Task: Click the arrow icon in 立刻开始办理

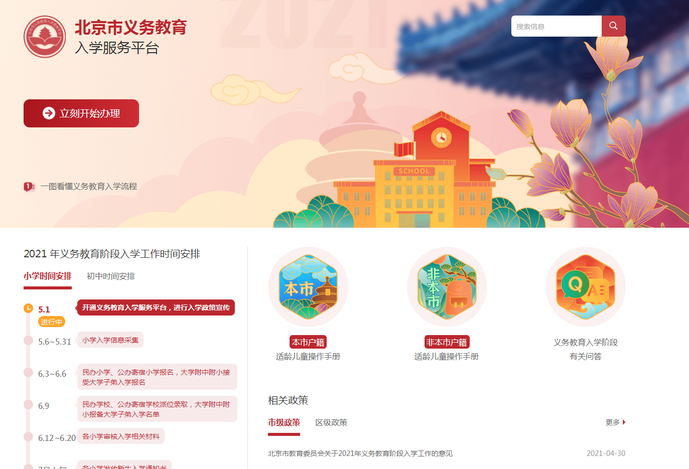Action: pyautogui.click(x=49, y=113)
